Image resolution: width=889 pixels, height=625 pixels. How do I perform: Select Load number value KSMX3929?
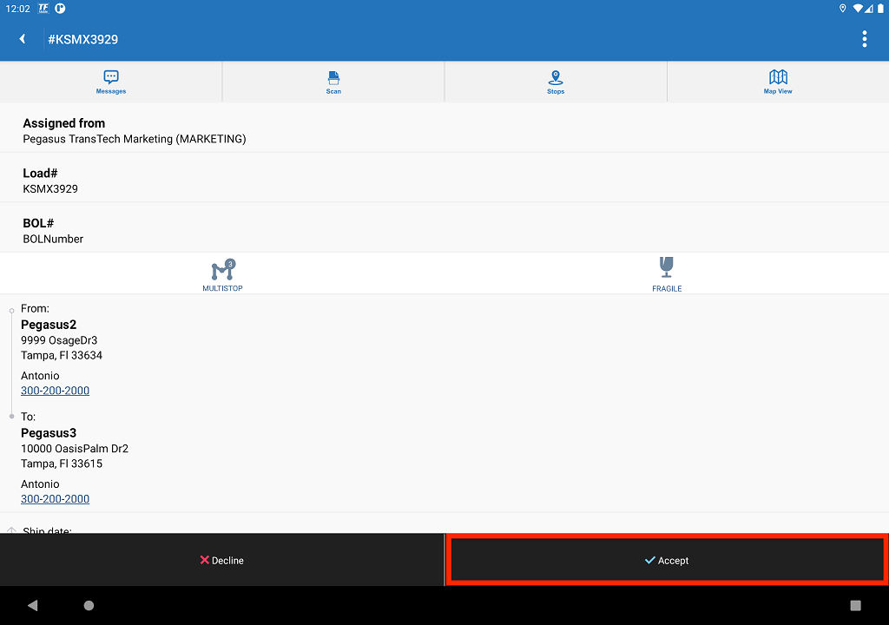pyautogui.click(x=50, y=189)
